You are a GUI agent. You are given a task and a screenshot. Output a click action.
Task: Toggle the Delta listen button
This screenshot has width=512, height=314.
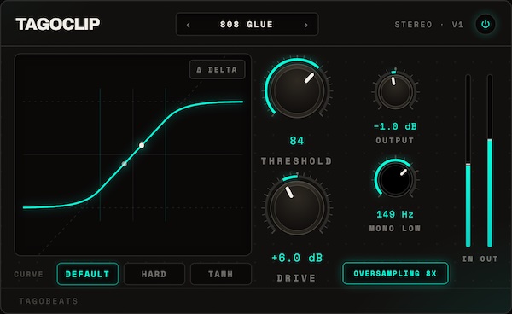217,69
